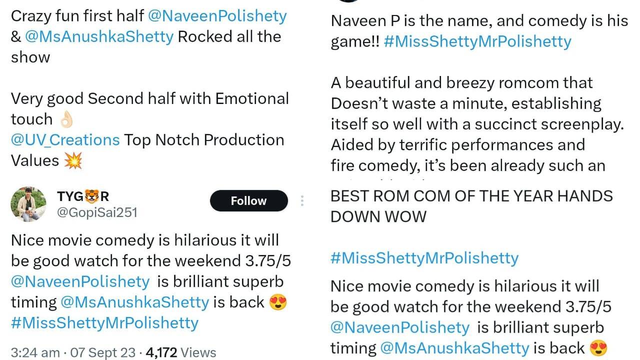Image resolution: width=640 pixels, height=360 pixels.
Task: Open hashtag below "BEST ROM COM" text
Action: point(424,258)
